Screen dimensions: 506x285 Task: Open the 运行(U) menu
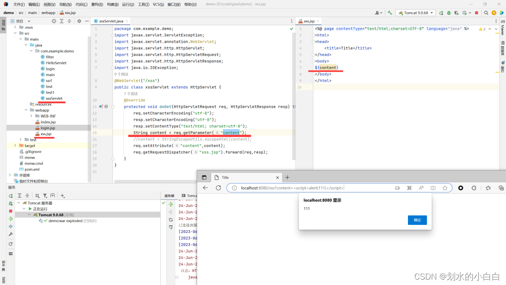click(128, 4)
